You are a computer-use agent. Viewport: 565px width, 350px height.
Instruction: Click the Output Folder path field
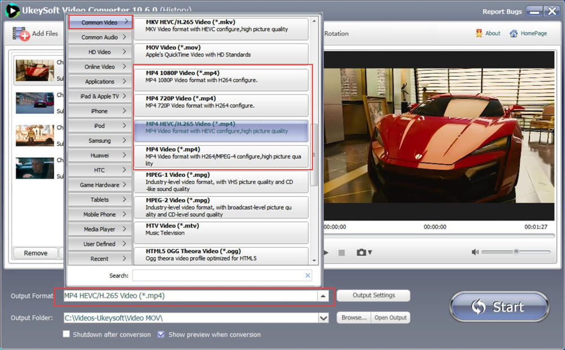click(190, 318)
